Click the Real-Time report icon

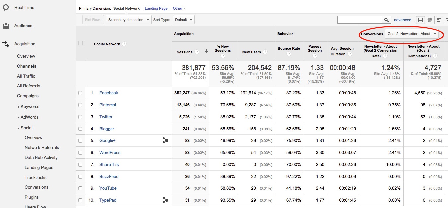(x=5, y=7)
